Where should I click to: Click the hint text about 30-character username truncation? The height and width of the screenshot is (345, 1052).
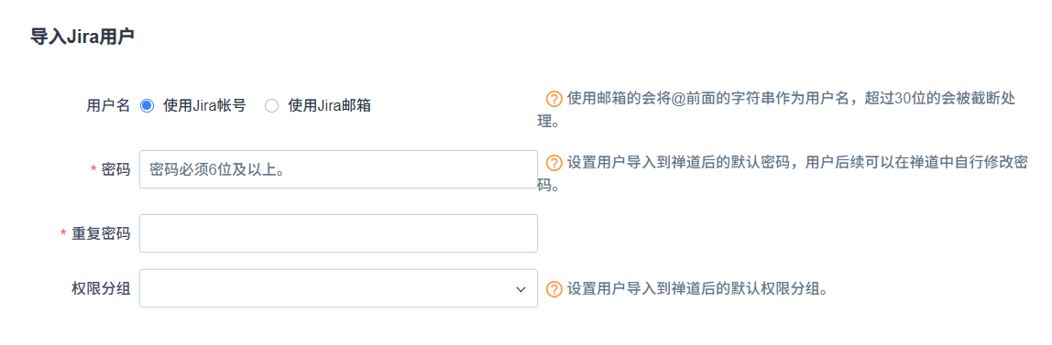pyautogui.click(x=778, y=111)
